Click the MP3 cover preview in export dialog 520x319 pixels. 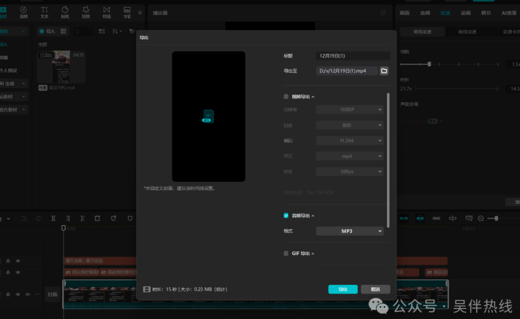click(208, 116)
